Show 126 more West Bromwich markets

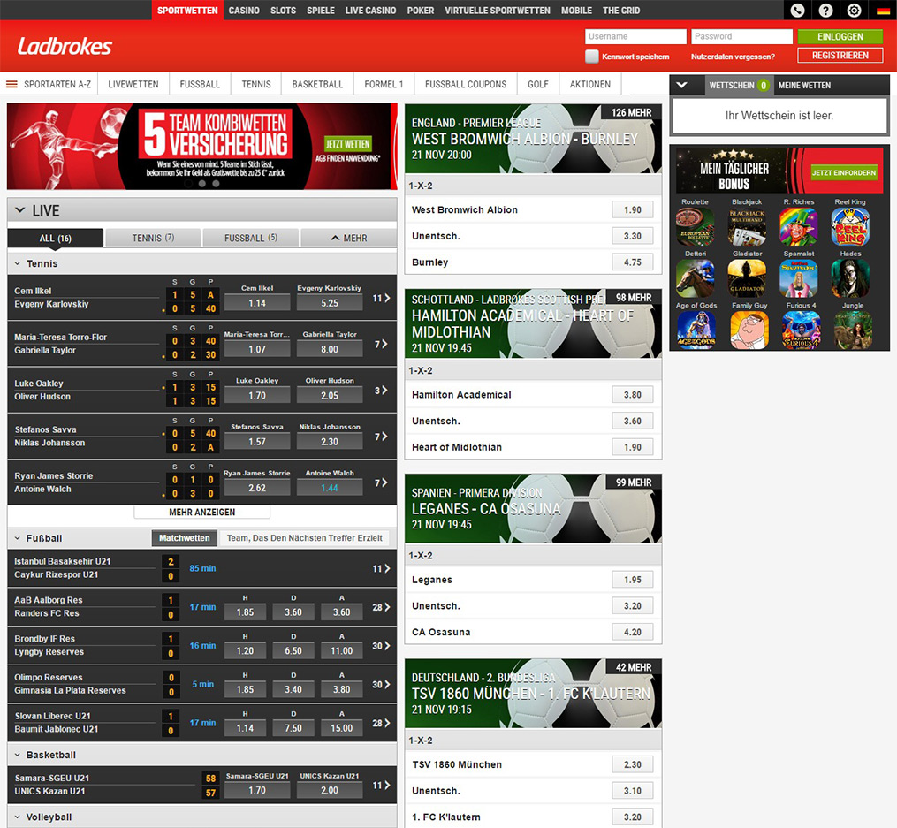click(x=632, y=112)
